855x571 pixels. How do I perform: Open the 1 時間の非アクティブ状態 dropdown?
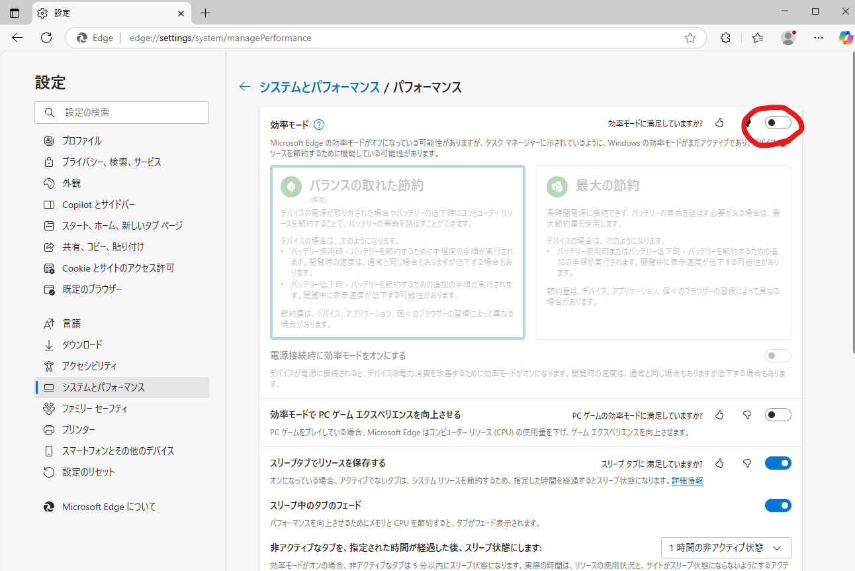tap(726, 548)
